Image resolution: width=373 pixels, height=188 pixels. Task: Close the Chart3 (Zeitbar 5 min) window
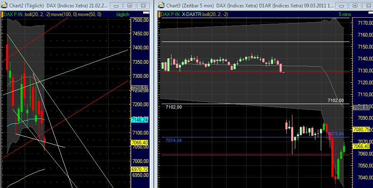click(368, 5)
